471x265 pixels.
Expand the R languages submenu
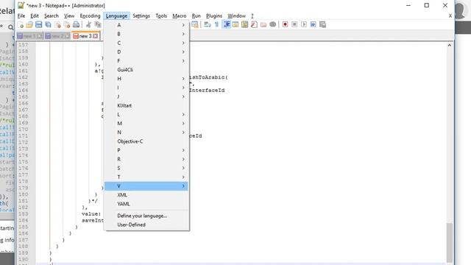[x=146, y=159]
